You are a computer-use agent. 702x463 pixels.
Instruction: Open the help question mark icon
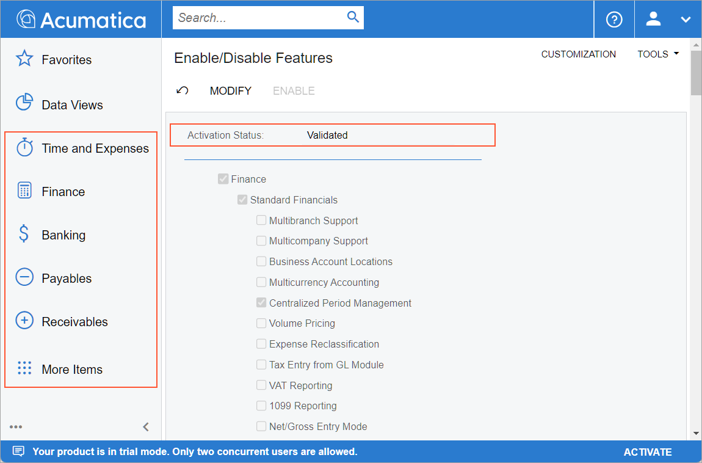coord(613,19)
